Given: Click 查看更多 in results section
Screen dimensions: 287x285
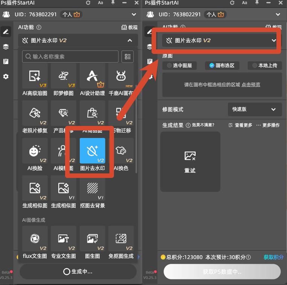Looking at the screenshot, I should tap(240, 125).
